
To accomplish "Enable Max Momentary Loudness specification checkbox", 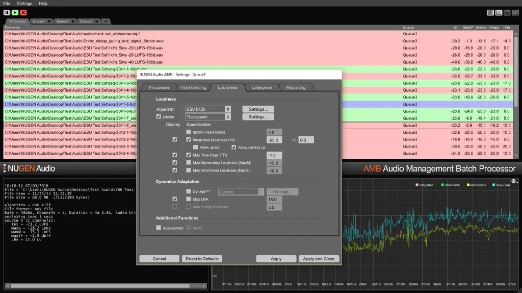I will [189, 163].
